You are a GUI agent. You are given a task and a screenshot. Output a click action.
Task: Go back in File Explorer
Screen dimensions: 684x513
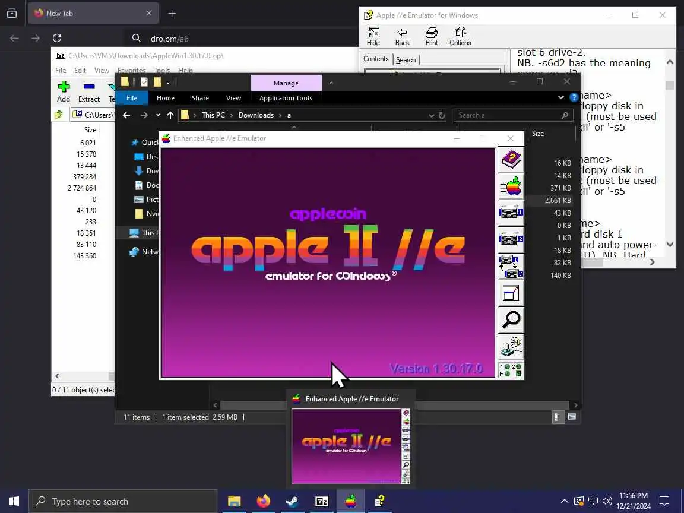coord(126,115)
